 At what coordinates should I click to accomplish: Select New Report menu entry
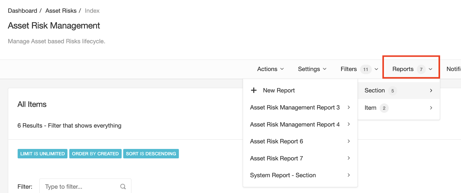click(279, 90)
